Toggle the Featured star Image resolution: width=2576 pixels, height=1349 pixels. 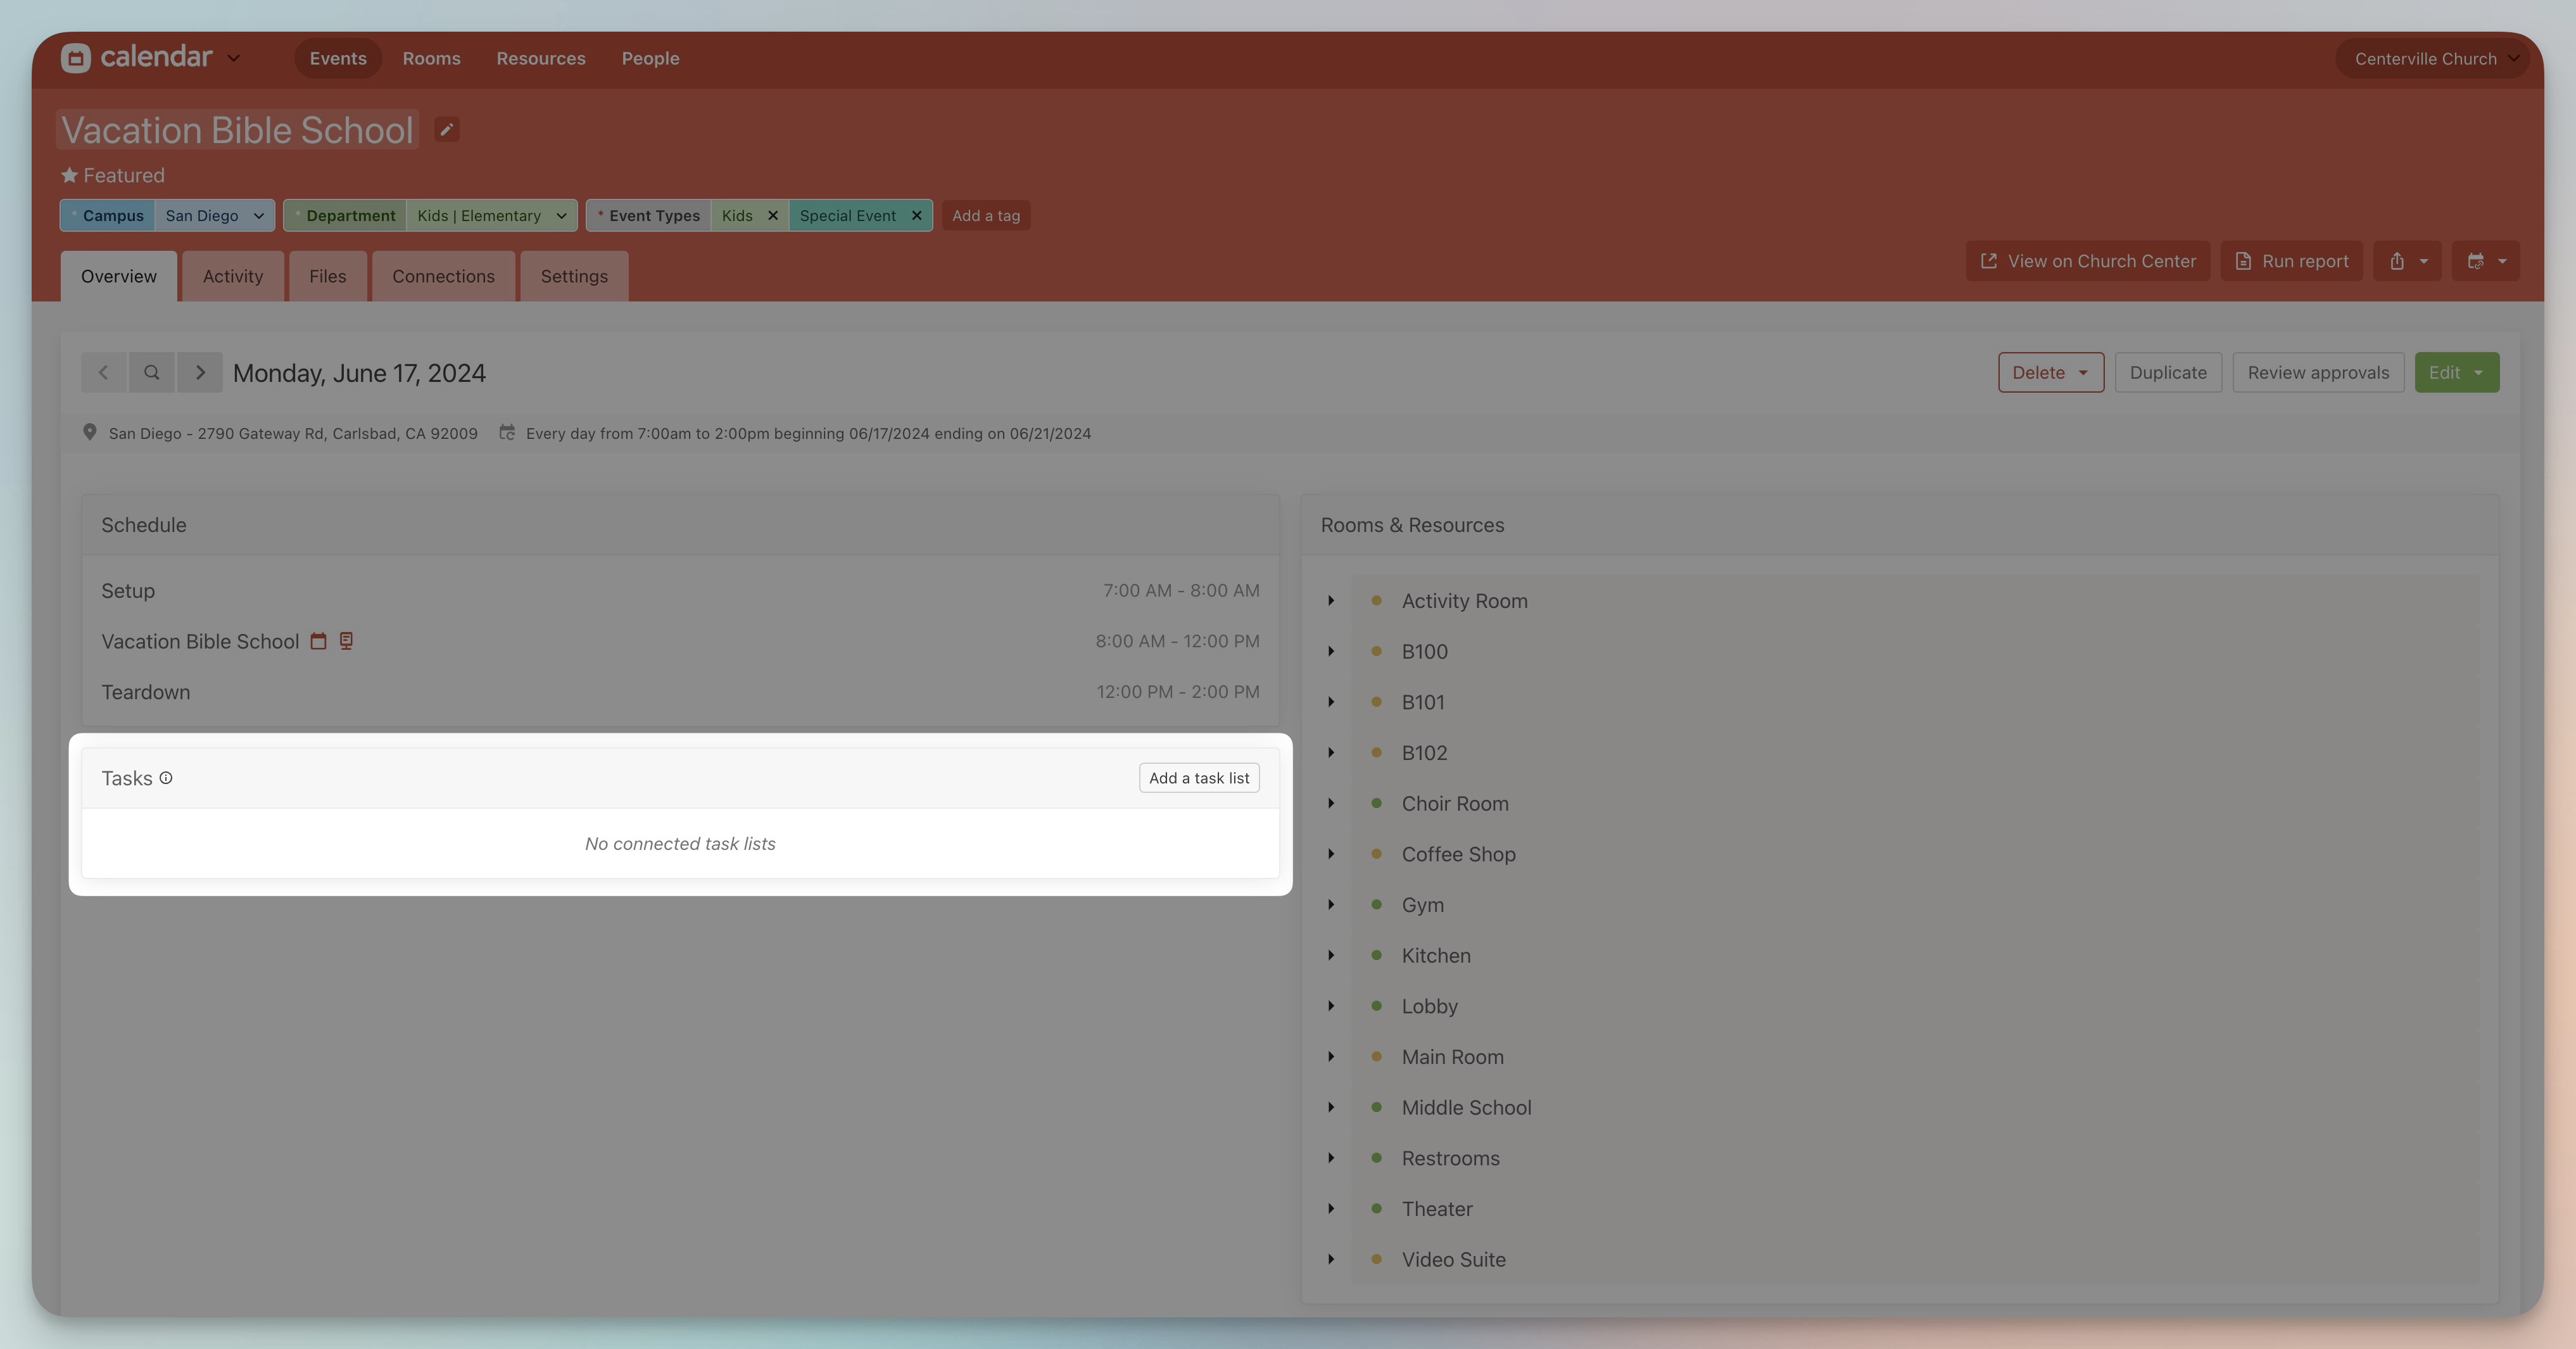[69, 175]
